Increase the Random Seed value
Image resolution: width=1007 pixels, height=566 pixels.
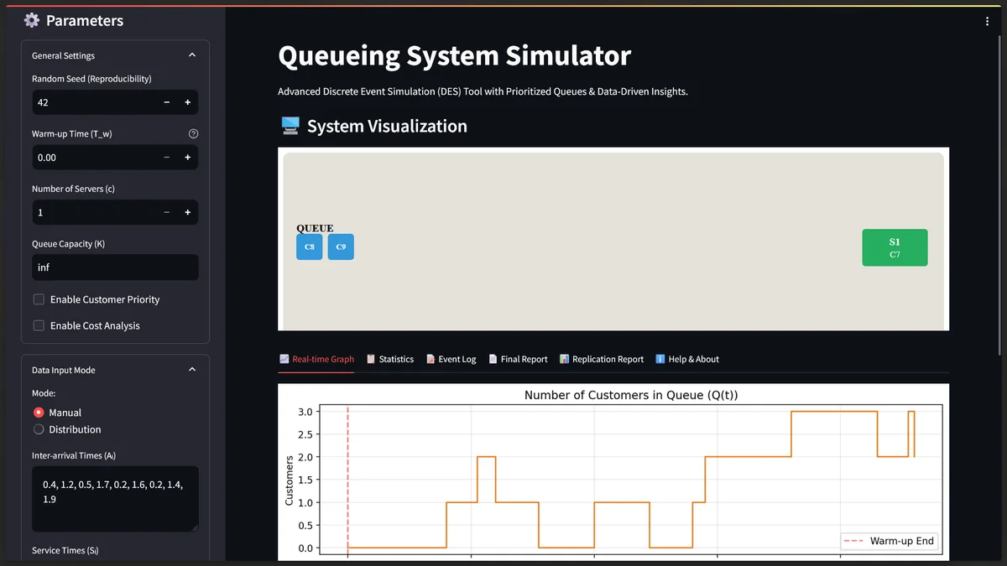[x=187, y=102]
